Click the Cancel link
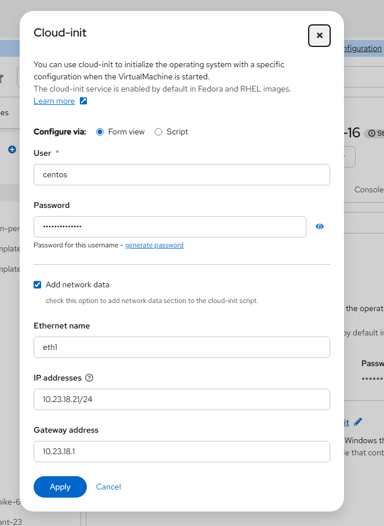This screenshot has width=384, height=526. [108, 487]
